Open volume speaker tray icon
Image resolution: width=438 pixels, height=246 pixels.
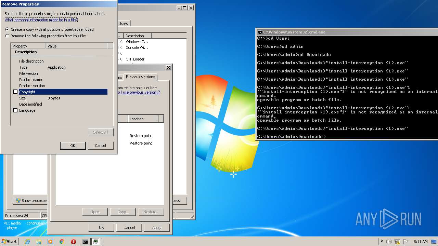pyautogui.click(x=389, y=242)
